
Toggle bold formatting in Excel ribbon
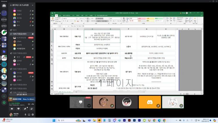[64, 21]
